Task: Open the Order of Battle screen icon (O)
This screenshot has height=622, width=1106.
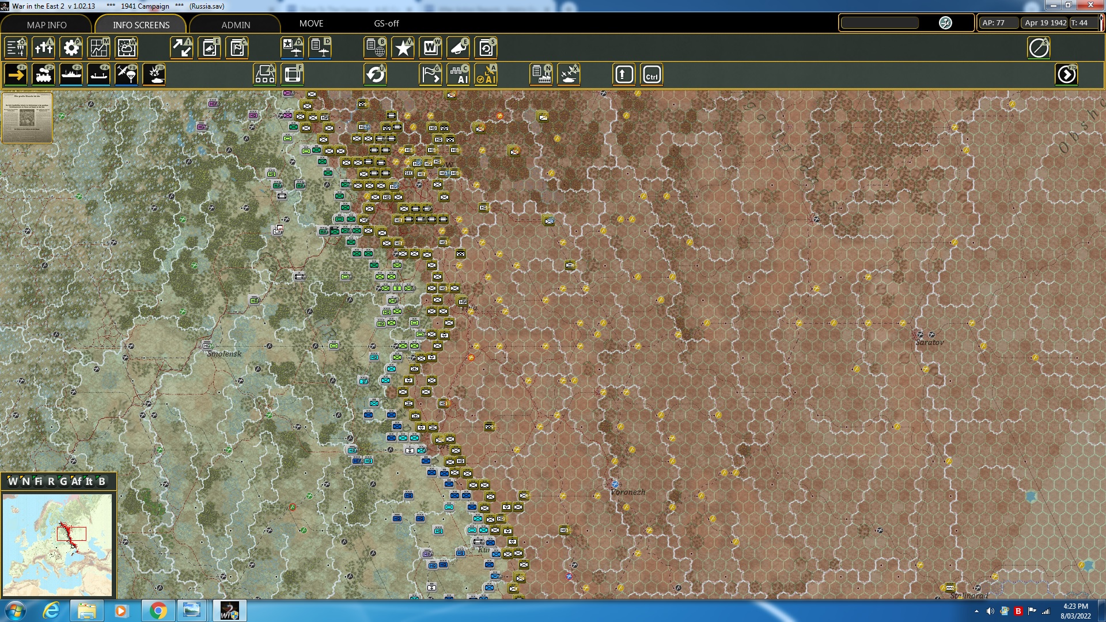Action: point(16,48)
